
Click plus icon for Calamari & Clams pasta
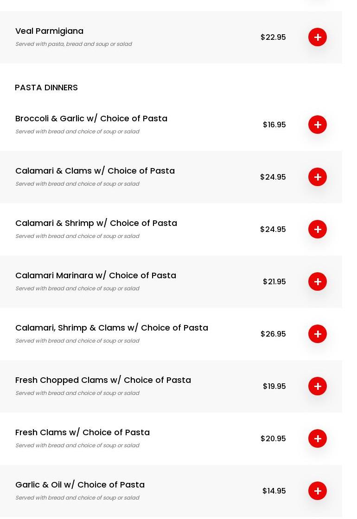pyautogui.click(x=318, y=177)
